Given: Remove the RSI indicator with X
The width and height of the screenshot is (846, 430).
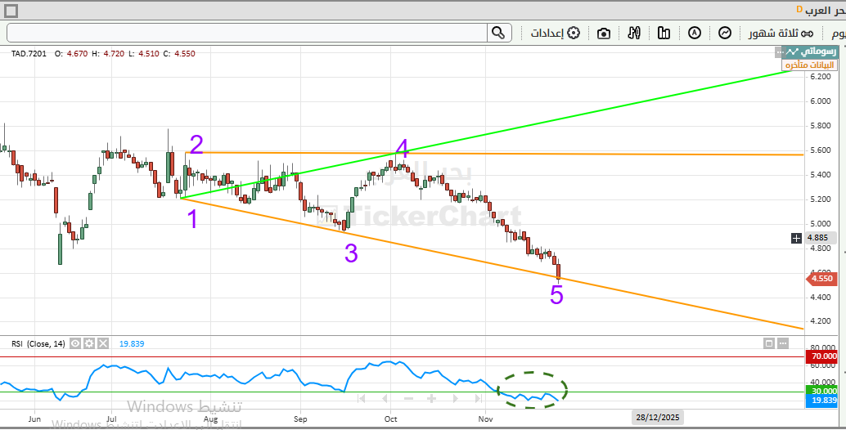Looking at the screenshot, I should (x=103, y=344).
